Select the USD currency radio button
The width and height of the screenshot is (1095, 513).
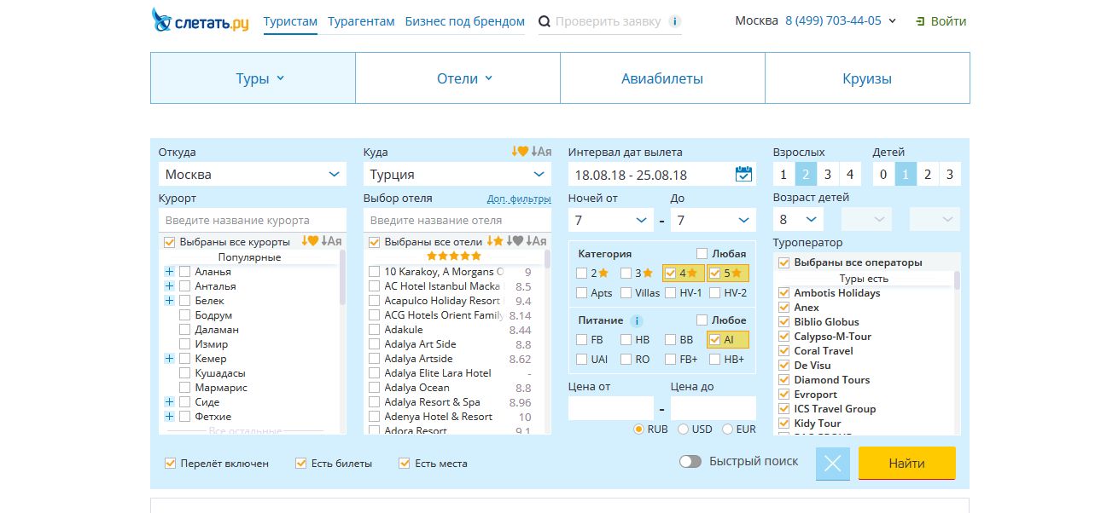point(683,429)
